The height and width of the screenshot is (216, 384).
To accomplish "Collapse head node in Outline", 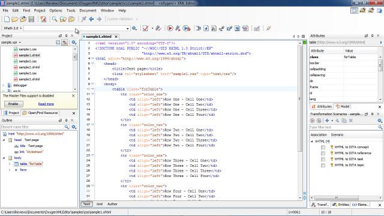I will pos(4,140).
